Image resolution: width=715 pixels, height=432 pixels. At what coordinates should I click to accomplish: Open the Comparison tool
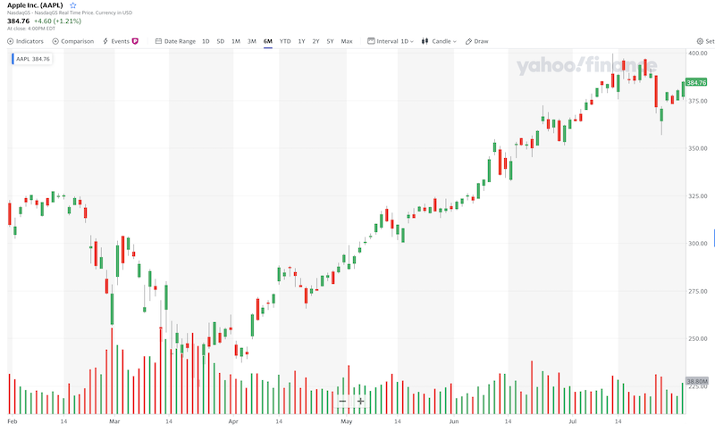click(73, 41)
